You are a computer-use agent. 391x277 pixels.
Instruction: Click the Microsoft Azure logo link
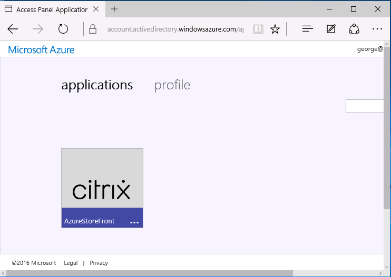(41, 50)
